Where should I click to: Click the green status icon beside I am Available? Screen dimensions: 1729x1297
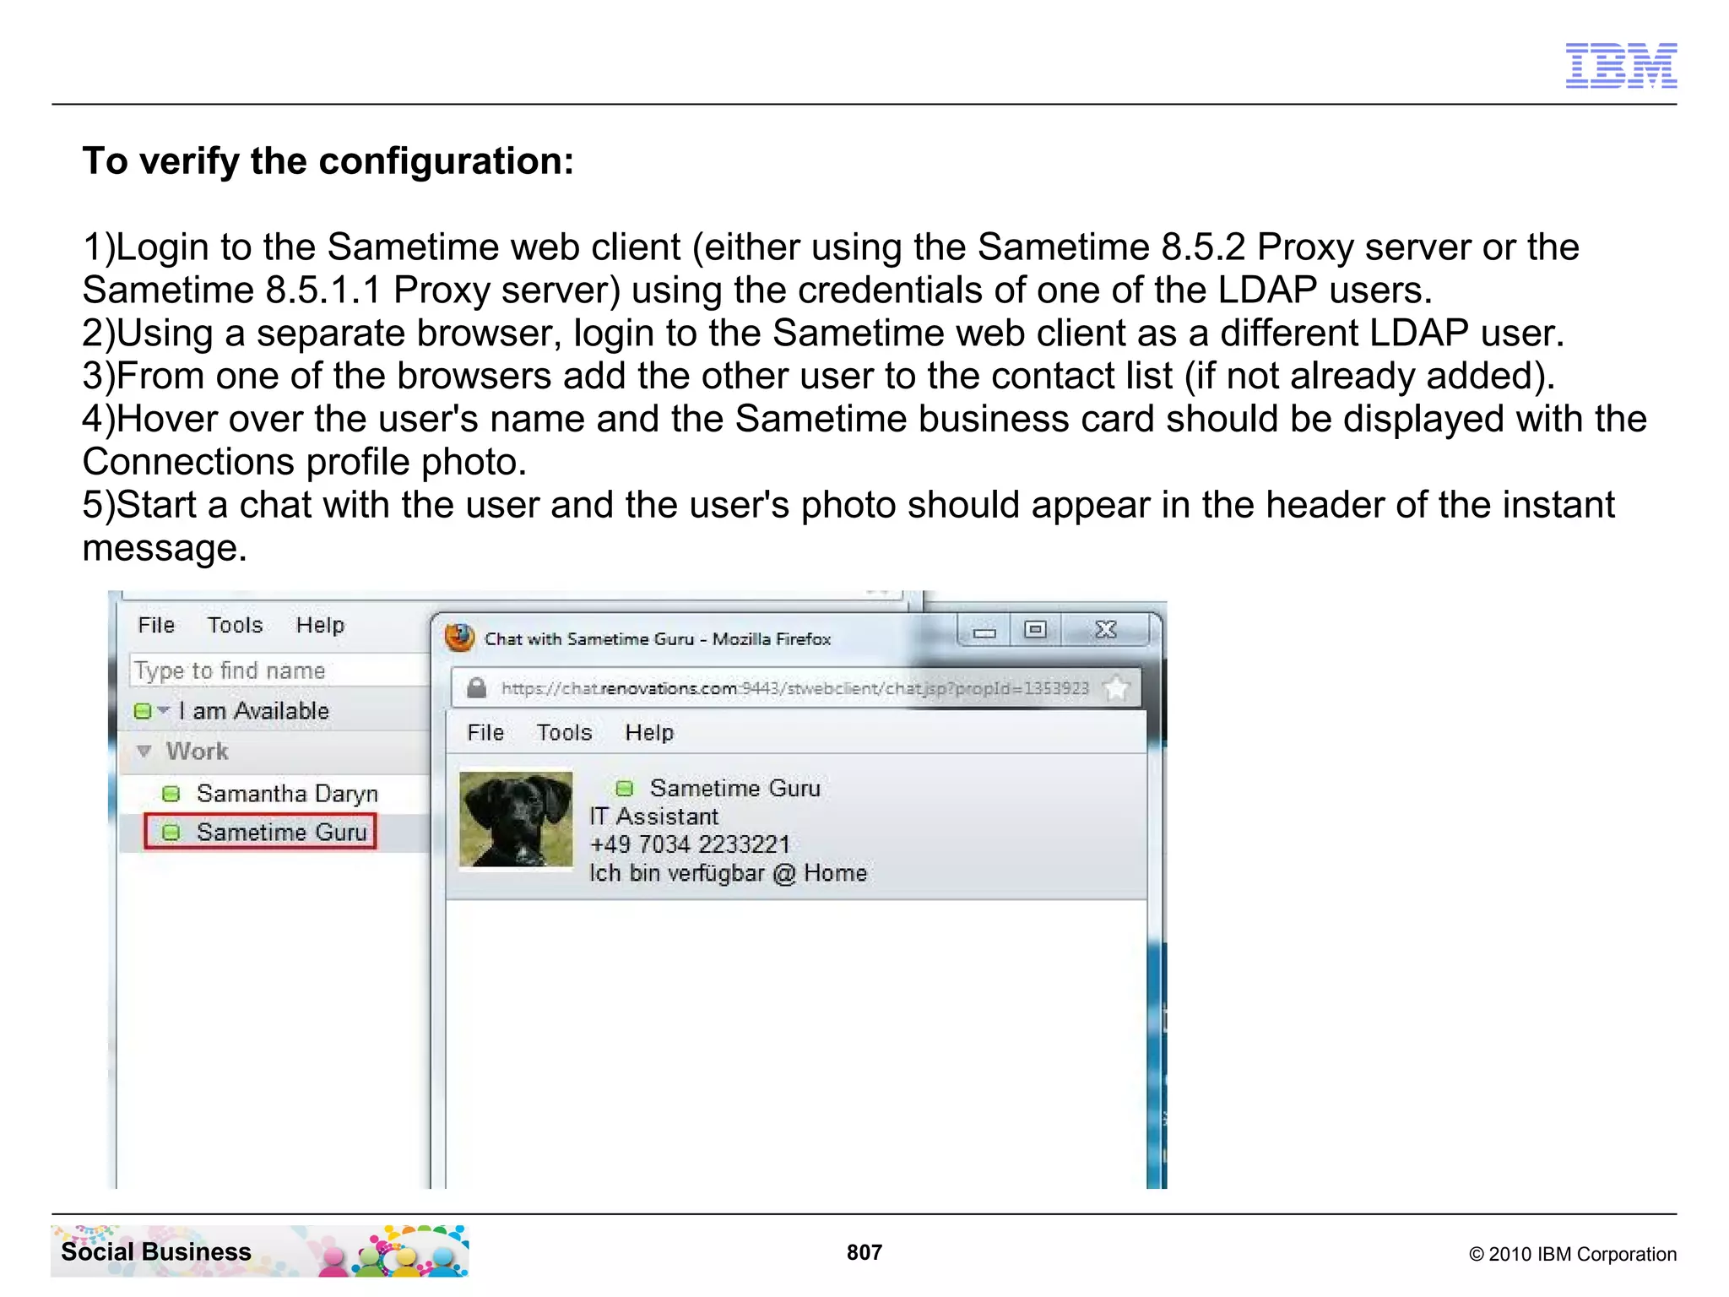[143, 711]
